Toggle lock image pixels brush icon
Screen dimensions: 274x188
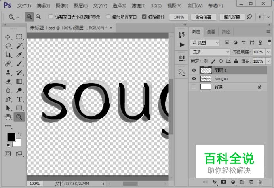click(x=213, y=61)
